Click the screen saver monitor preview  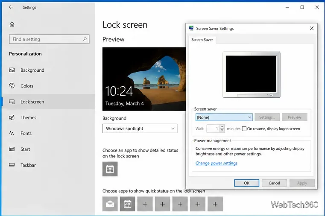click(252, 75)
